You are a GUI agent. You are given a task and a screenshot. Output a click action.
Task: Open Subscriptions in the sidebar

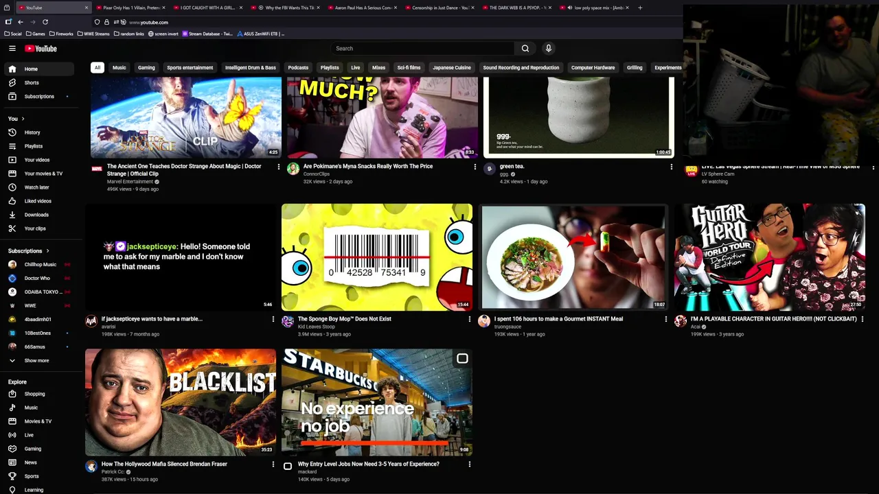click(x=38, y=96)
